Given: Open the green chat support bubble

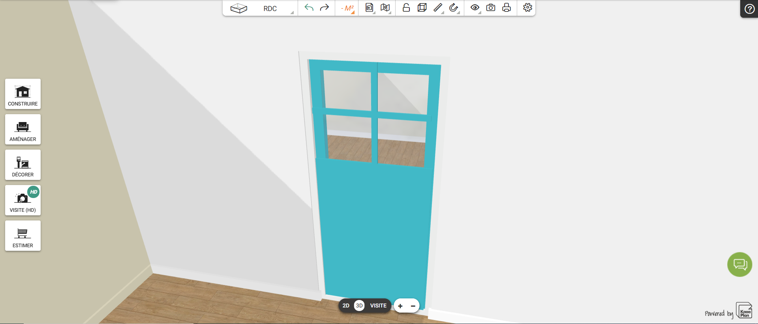Looking at the screenshot, I should click(x=740, y=265).
